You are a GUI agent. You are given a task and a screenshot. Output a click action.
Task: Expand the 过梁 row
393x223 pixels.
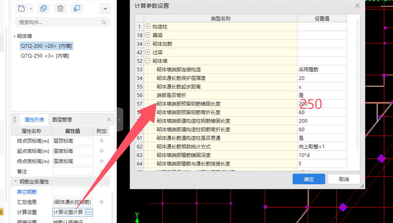point(148,52)
